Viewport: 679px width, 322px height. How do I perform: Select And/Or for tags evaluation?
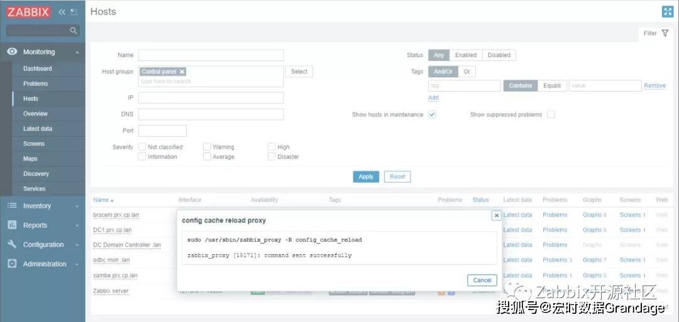[x=443, y=72]
